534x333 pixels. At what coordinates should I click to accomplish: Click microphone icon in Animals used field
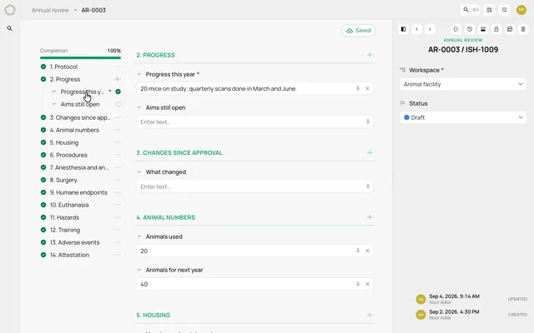(x=358, y=251)
